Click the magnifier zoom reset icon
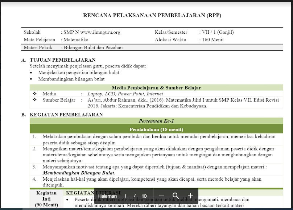 pos(176,196)
